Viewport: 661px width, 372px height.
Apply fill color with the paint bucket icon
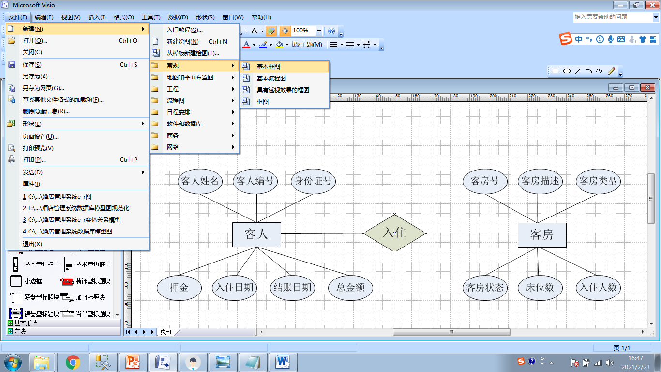[279, 44]
